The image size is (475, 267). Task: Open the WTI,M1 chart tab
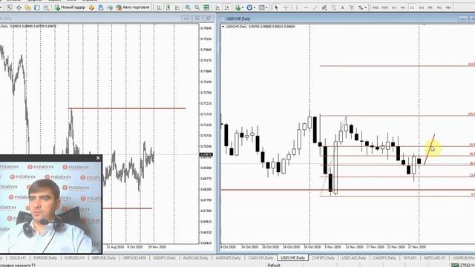click(x=410, y=258)
